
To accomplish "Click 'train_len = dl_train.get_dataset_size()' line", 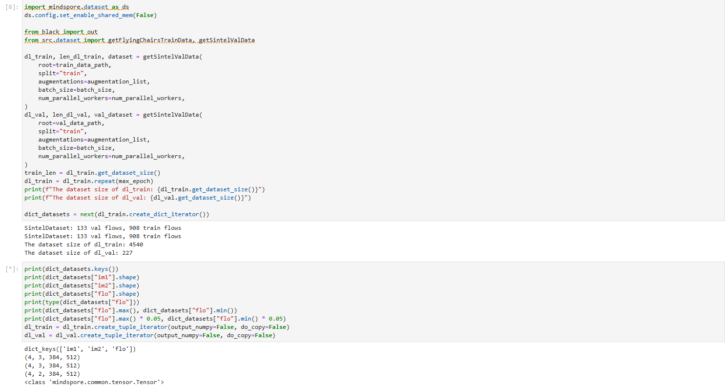I will point(92,173).
